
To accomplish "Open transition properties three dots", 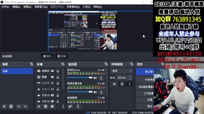I will pyautogui.click(x=130, y=84).
